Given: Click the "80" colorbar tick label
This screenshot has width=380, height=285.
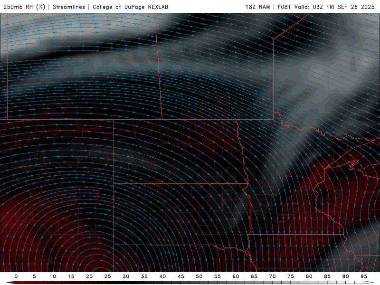Looking at the screenshot, I should [x=309, y=276].
